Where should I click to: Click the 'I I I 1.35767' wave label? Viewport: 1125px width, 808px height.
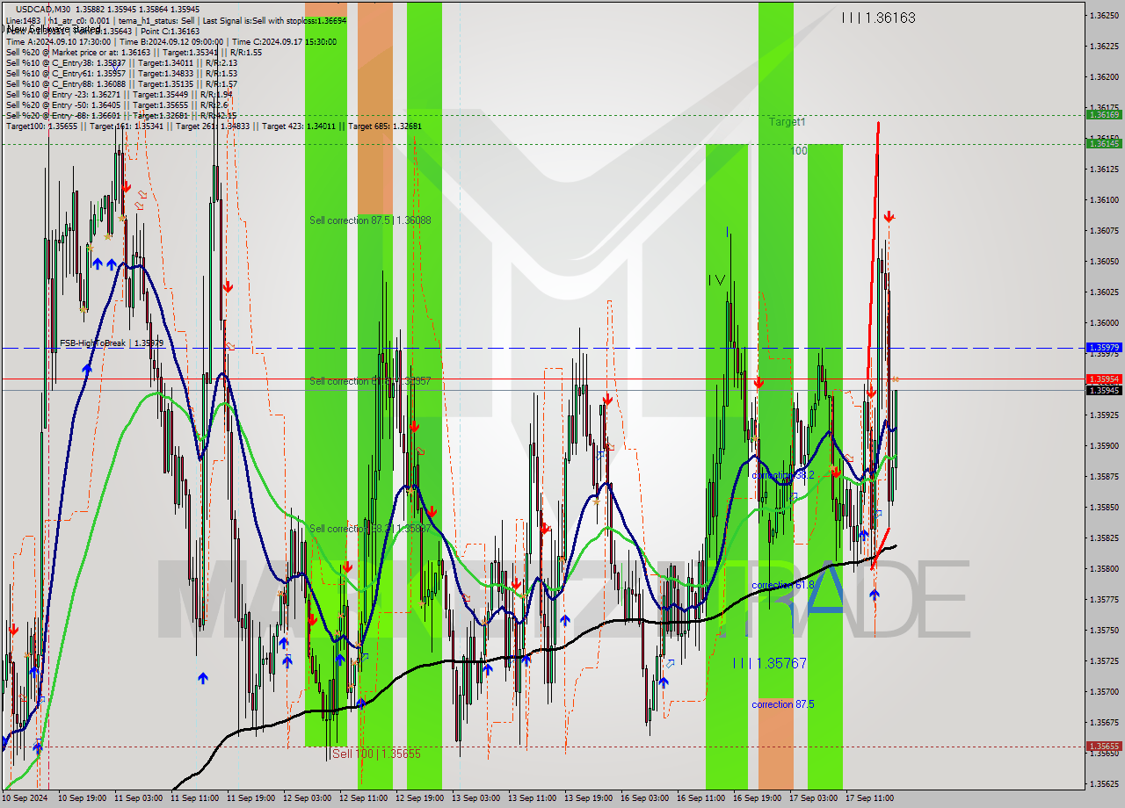tap(769, 663)
